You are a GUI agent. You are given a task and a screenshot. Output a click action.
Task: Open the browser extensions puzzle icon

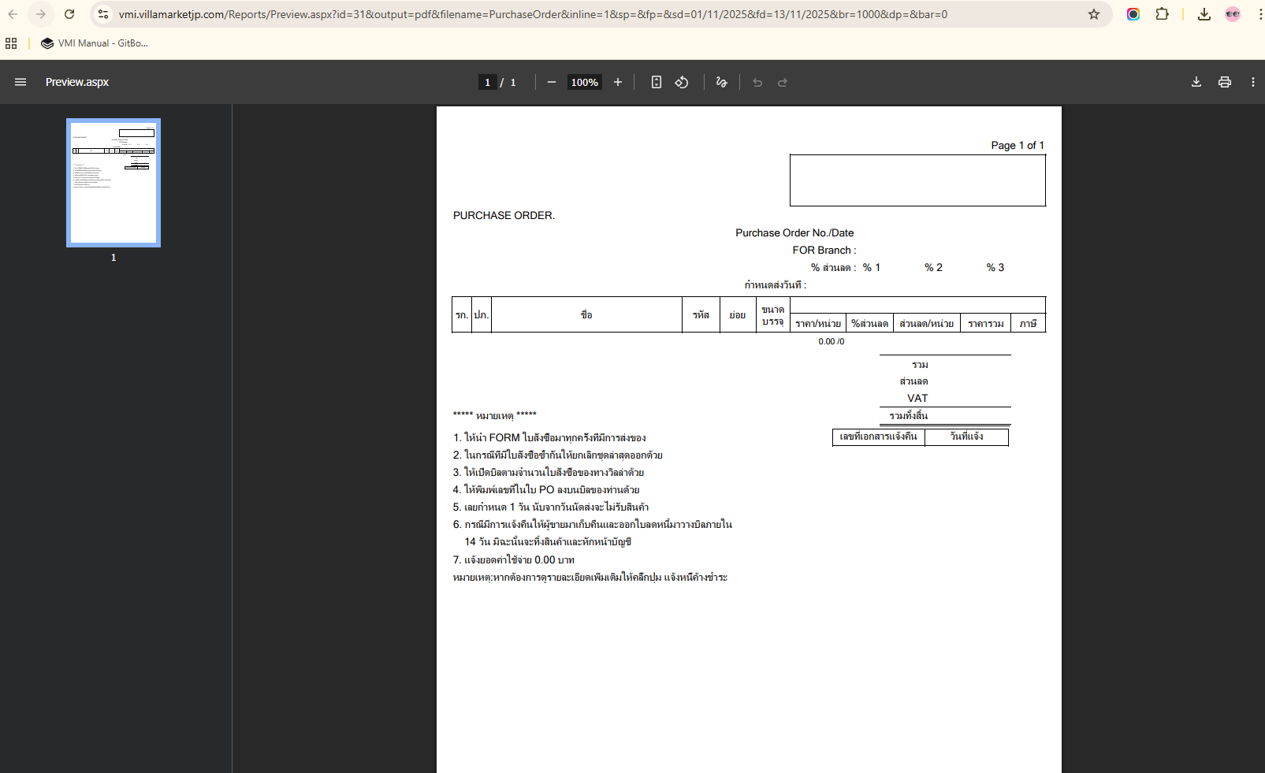coord(1162,14)
